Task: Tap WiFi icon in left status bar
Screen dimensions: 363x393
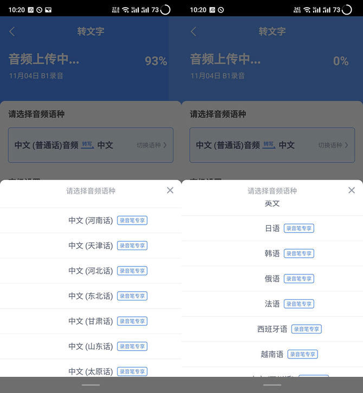Action: tap(126, 10)
